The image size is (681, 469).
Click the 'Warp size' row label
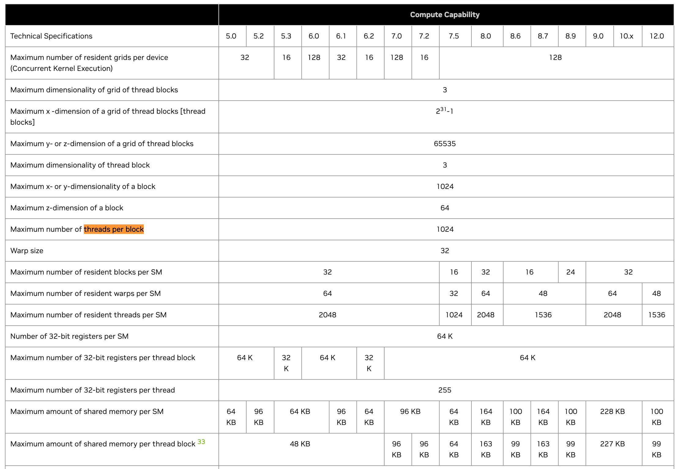[27, 251]
